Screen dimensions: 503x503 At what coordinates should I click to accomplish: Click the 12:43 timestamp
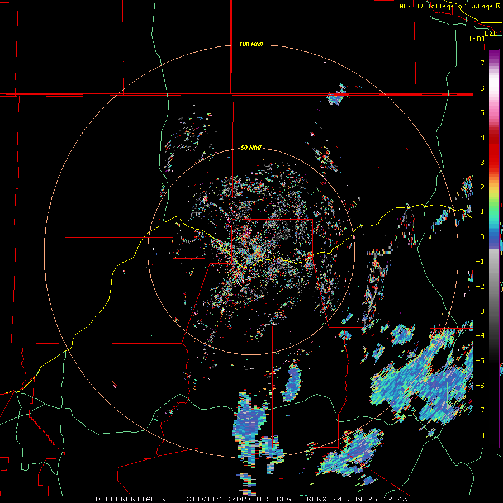pyautogui.click(x=394, y=499)
